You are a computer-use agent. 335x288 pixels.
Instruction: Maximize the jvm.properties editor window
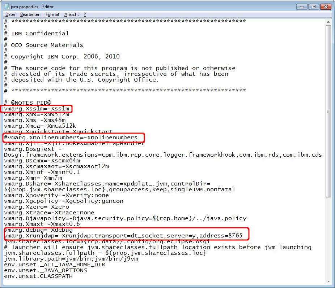point(313,6)
